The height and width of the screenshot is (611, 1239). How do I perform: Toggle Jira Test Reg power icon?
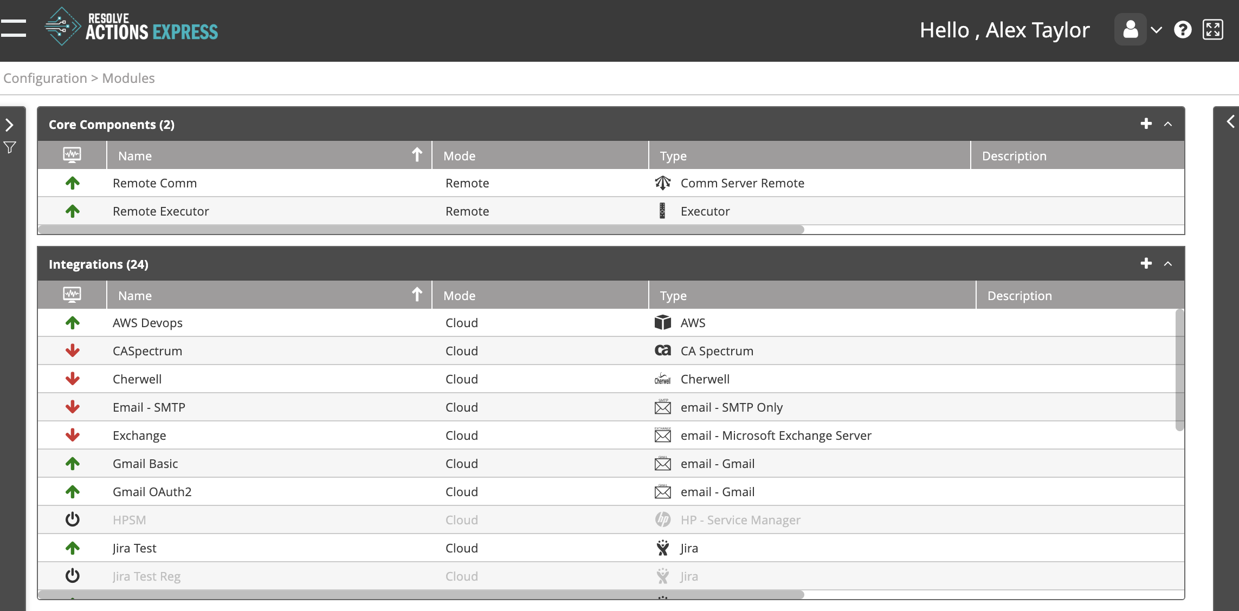tap(73, 576)
